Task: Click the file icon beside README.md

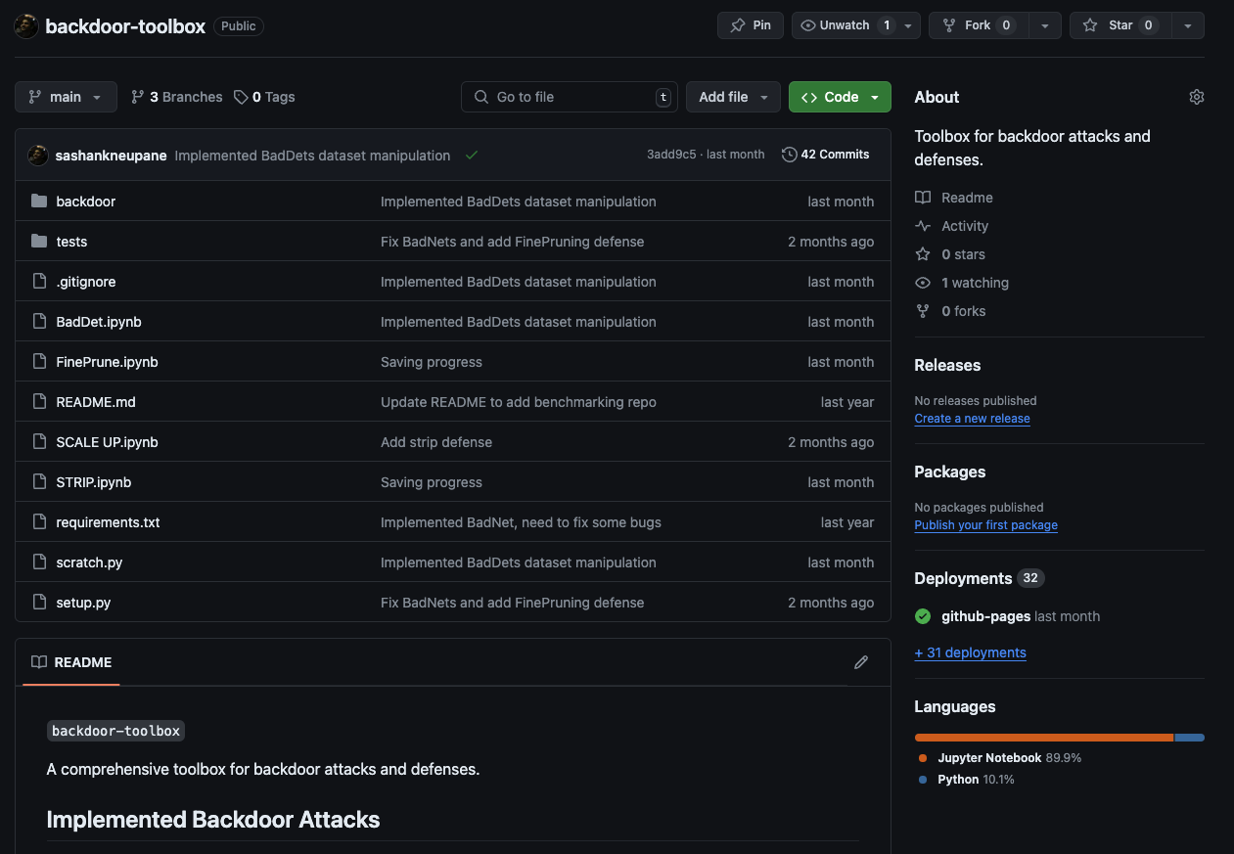Action: 39,401
